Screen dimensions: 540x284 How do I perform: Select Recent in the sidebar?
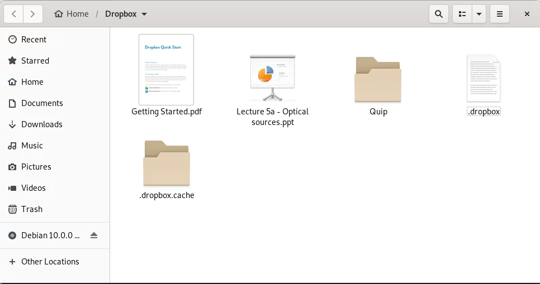click(55, 40)
